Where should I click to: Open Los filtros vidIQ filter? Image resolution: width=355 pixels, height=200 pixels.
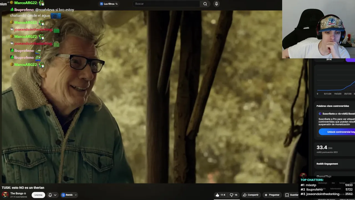[109, 4]
